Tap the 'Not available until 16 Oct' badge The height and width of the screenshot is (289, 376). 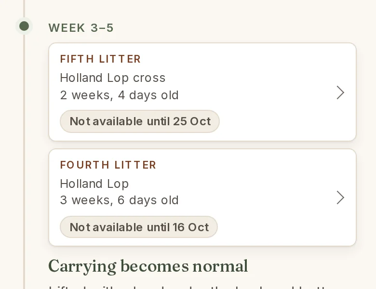pyautogui.click(x=139, y=227)
